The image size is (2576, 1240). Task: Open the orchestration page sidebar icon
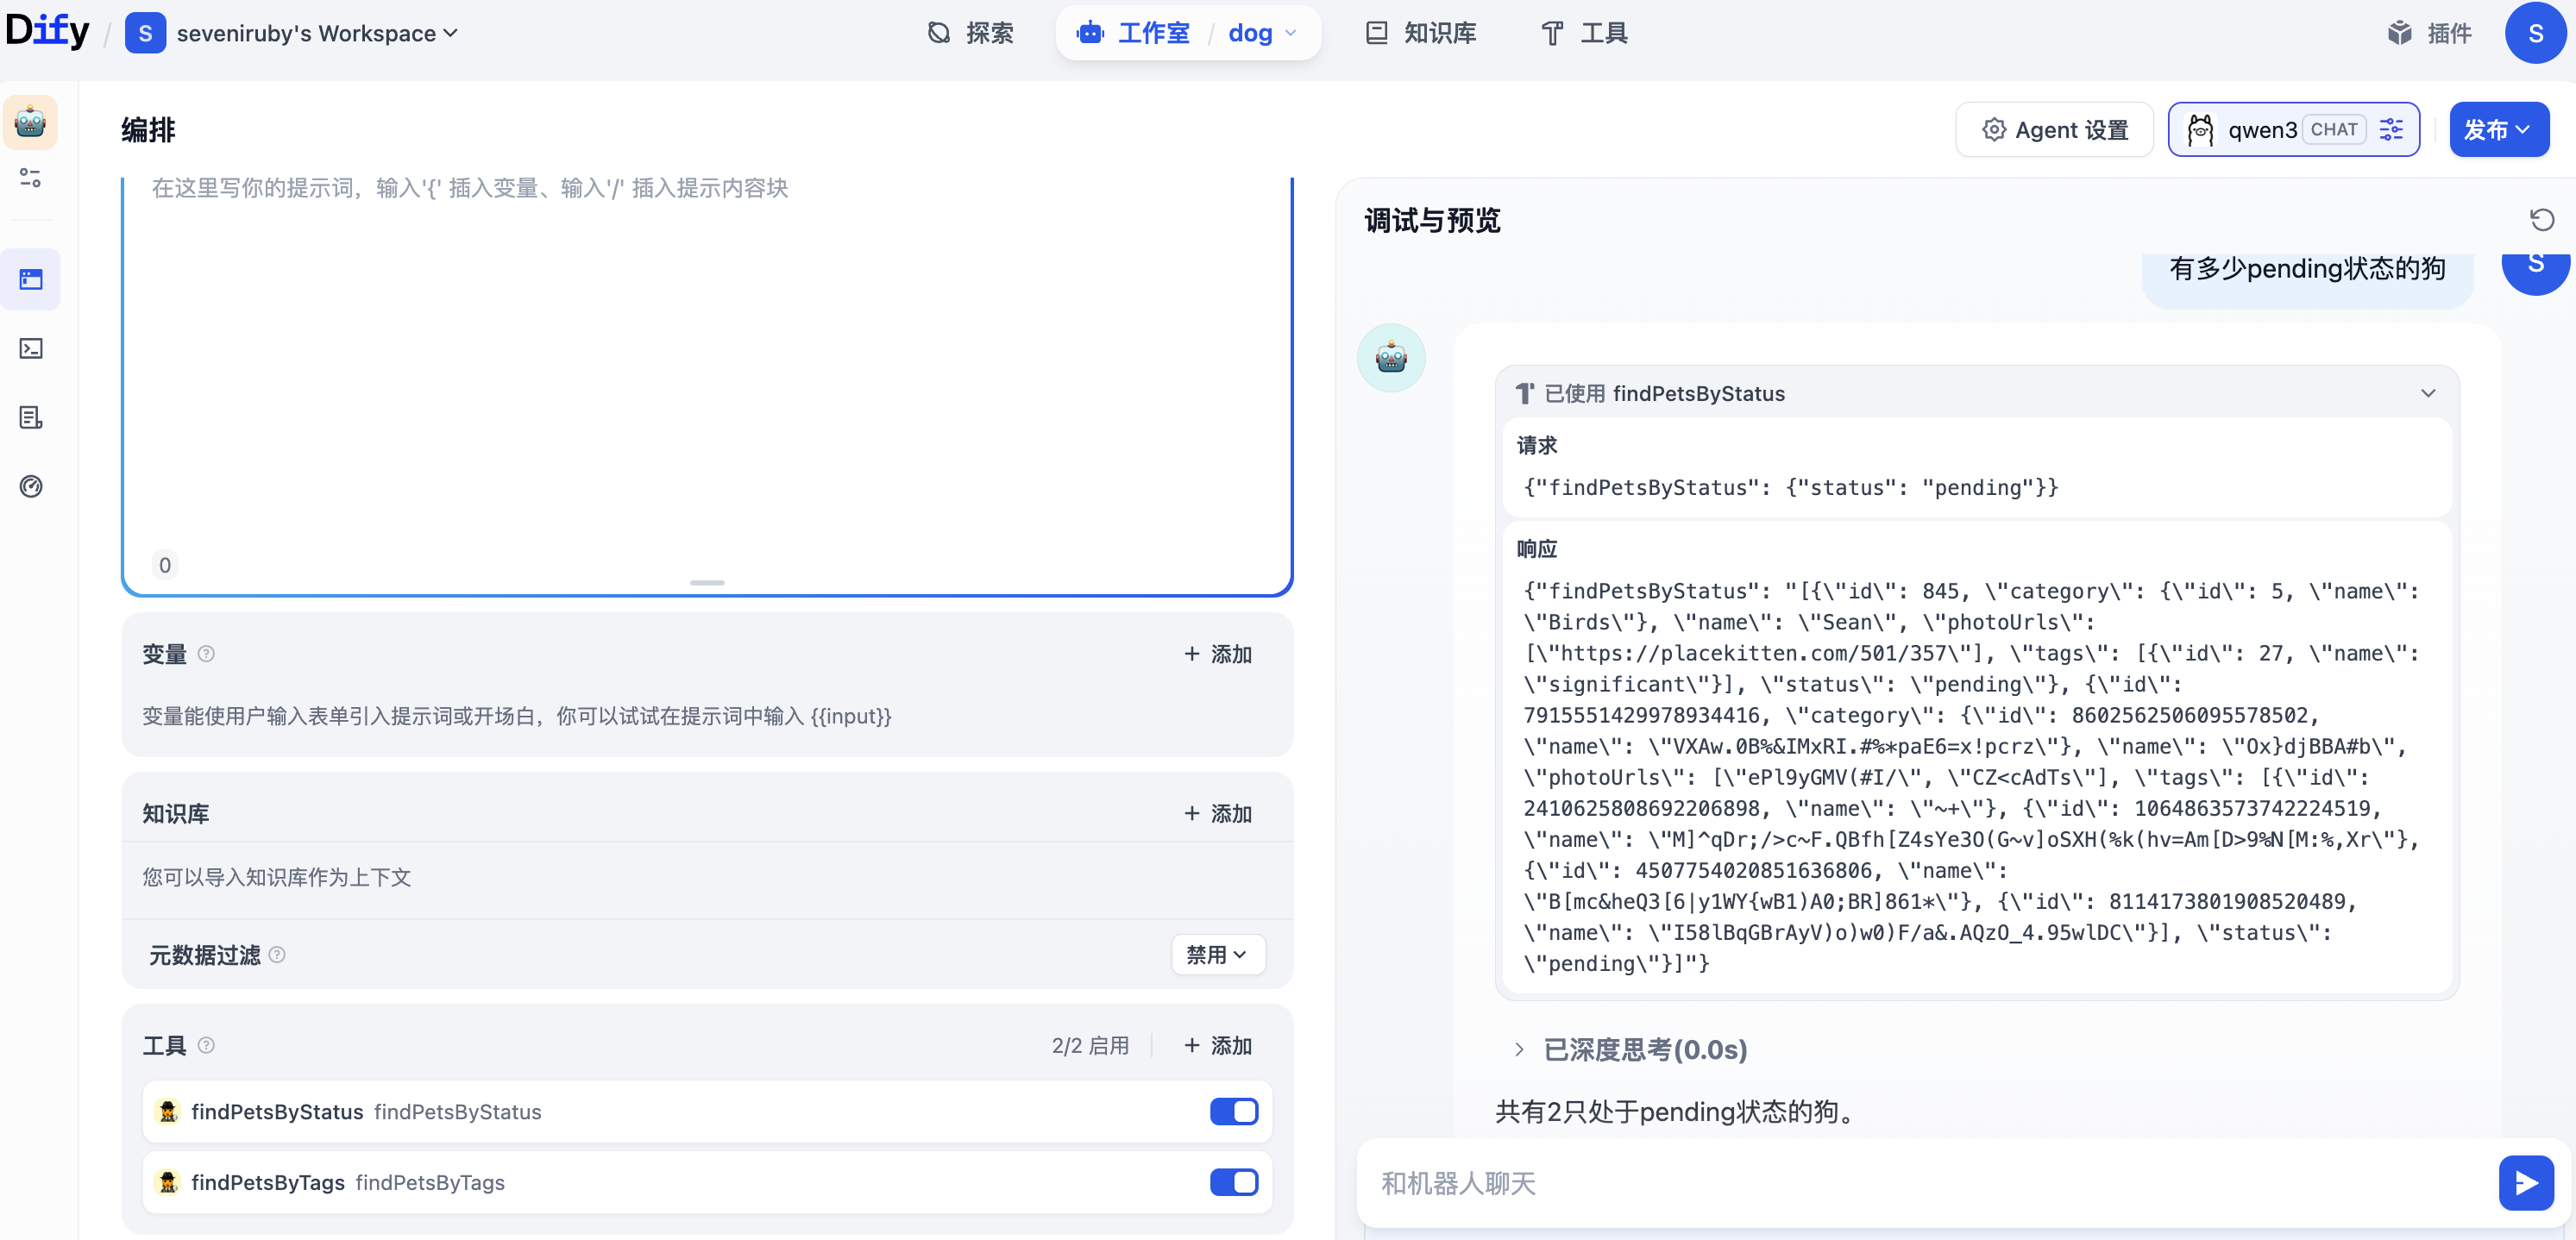coord(31,279)
